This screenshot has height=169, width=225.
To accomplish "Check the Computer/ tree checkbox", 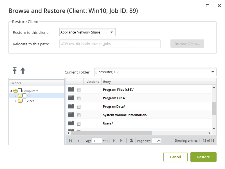I will tap(20, 90).
